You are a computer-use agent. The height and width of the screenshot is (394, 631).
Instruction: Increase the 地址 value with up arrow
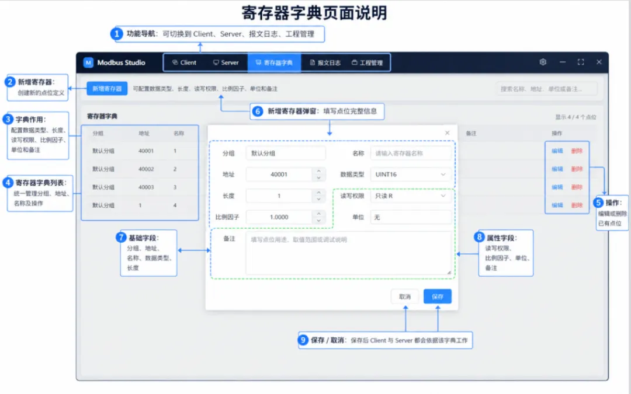coord(319,171)
